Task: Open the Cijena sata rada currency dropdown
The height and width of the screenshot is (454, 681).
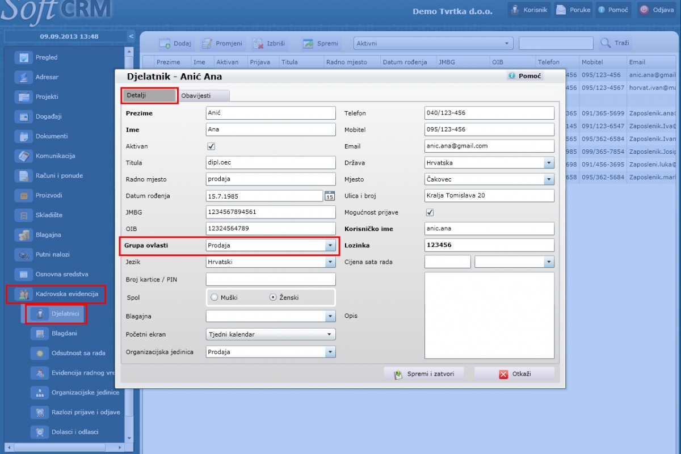Action: click(549, 262)
